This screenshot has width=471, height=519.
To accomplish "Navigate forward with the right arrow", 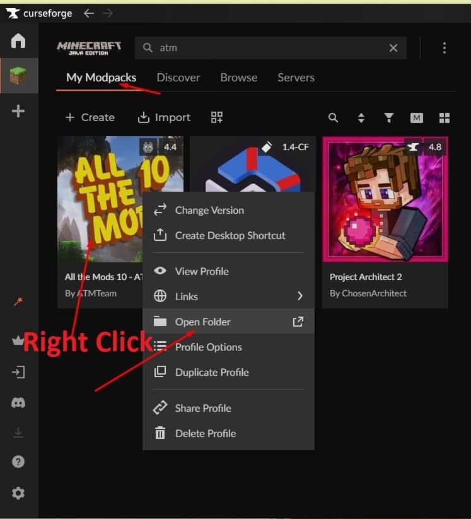I will 108,13.
